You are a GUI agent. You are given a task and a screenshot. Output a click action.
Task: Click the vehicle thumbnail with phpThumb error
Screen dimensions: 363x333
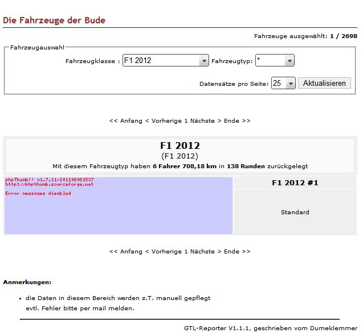(119, 206)
